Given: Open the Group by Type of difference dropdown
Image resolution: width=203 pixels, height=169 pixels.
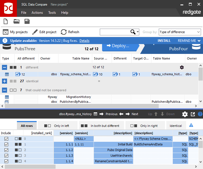Looking at the screenshot, I should coord(180,32).
